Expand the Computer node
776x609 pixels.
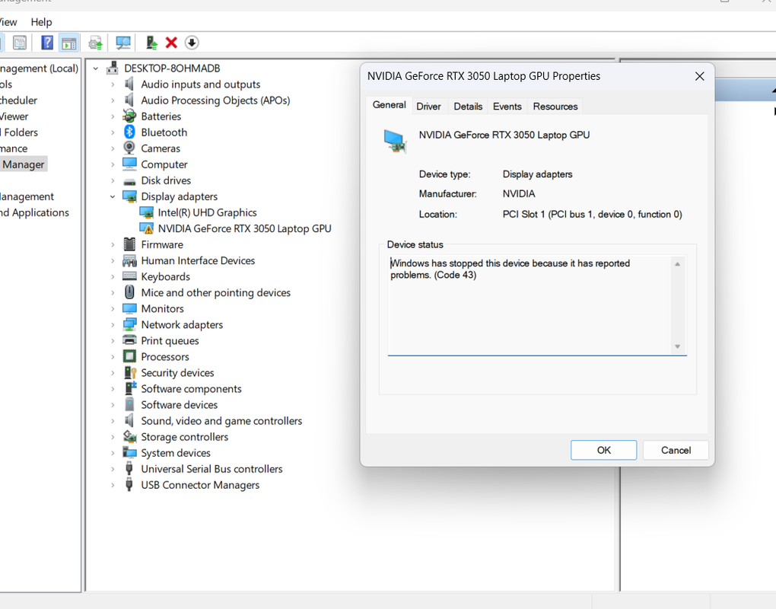coord(113,164)
